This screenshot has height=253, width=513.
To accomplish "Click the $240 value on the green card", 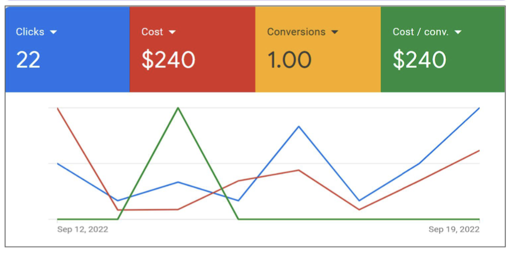I will [419, 60].
